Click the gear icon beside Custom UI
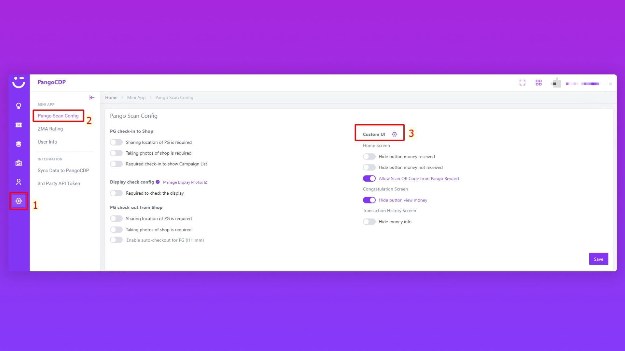The width and height of the screenshot is (625, 351). (x=394, y=134)
